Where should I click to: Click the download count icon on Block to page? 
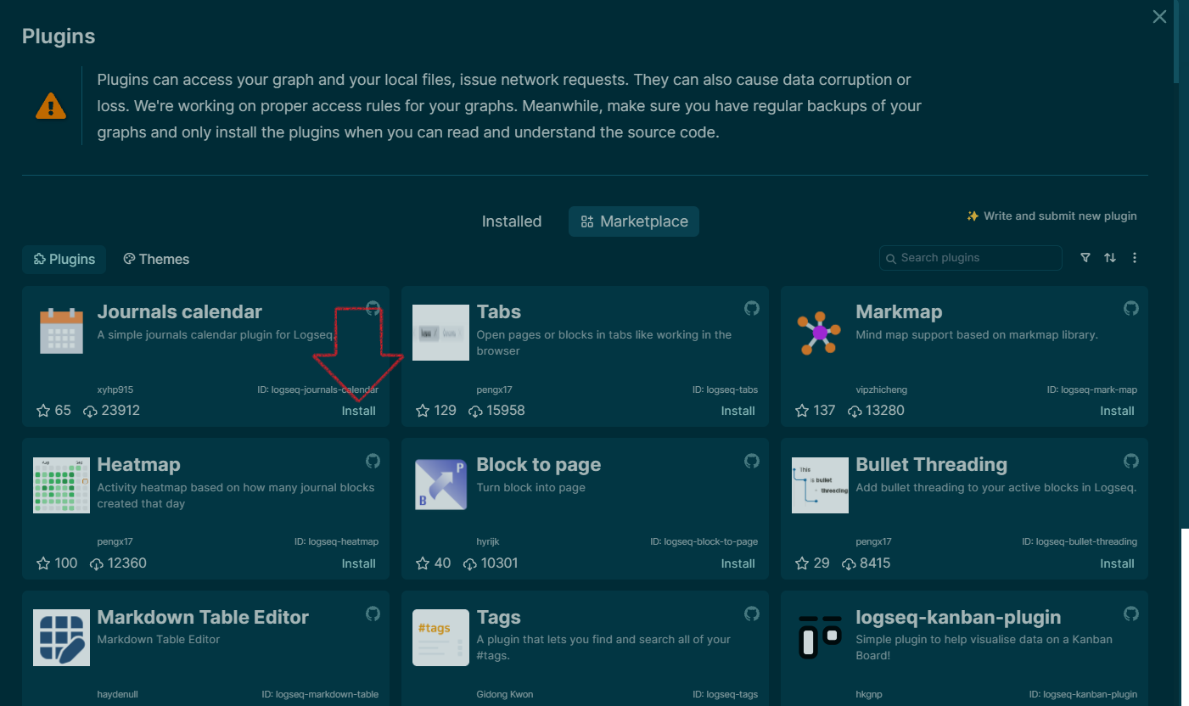(470, 563)
